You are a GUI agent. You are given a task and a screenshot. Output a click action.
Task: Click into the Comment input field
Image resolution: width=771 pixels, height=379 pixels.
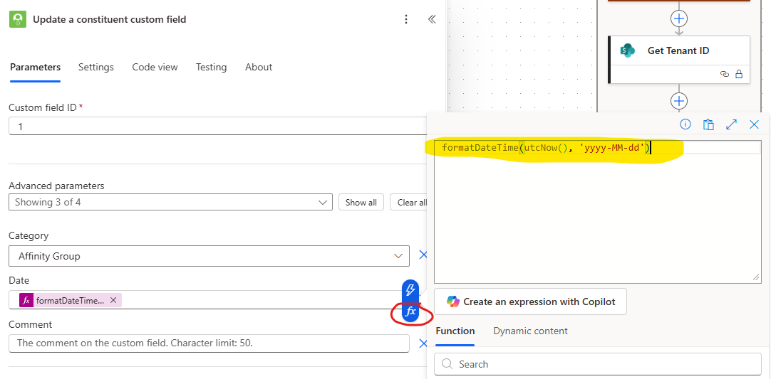[x=209, y=343]
